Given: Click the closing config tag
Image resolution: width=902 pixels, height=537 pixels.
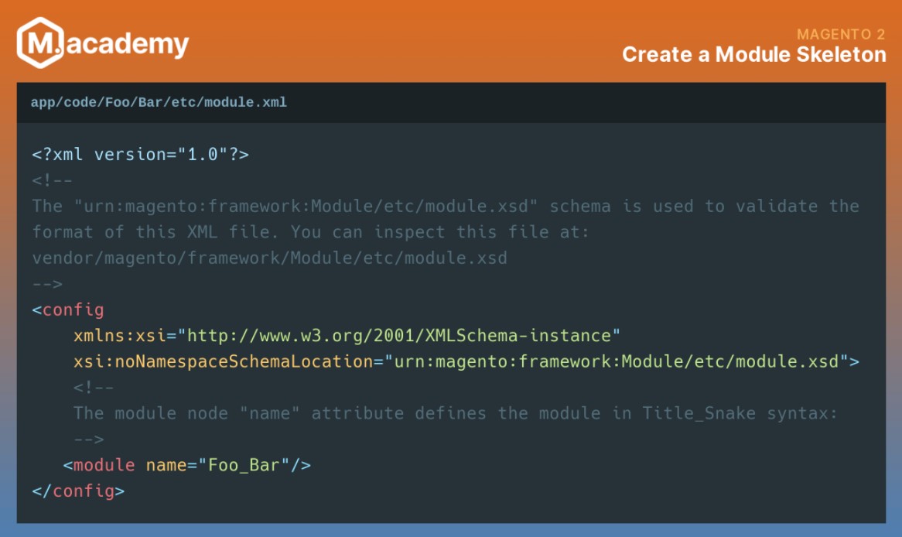Looking at the screenshot, I should pos(77,491).
